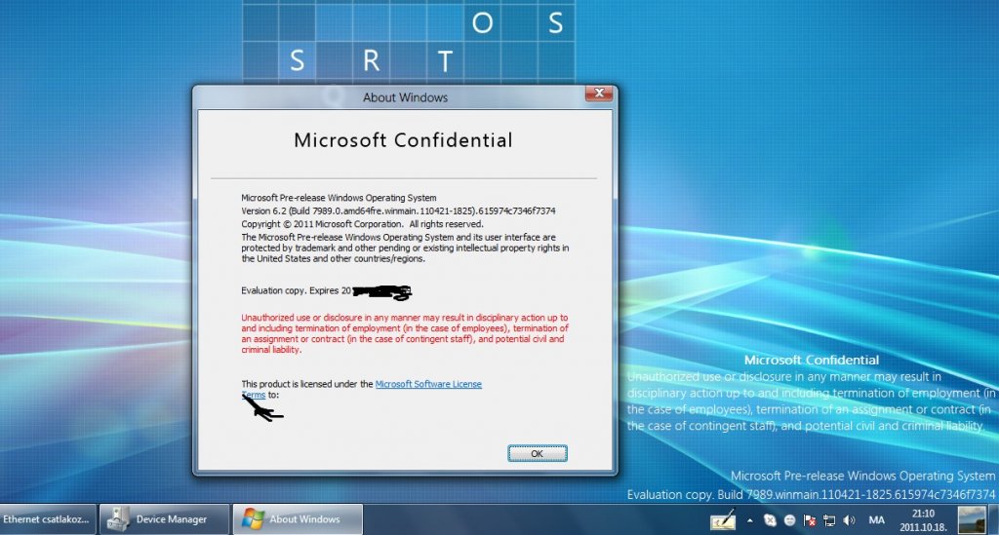Open the MA input language indicator
Viewport: 999px width, 535px height.
[x=877, y=520]
